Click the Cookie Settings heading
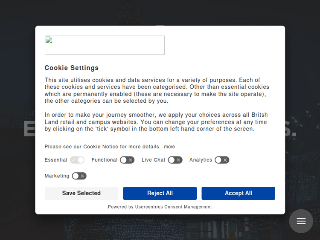 72,68
